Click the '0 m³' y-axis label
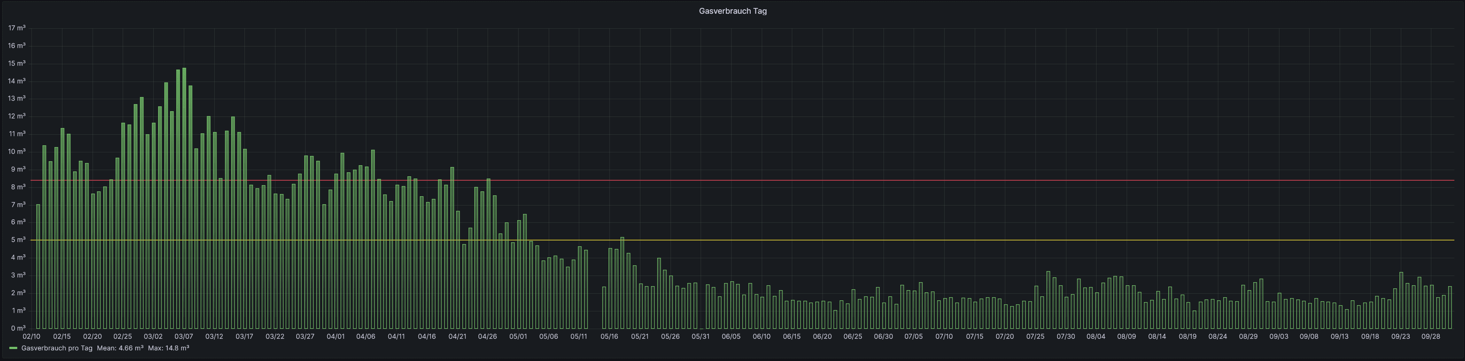Screen dimensions: 1465x361 pyautogui.click(x=19, y=328)
